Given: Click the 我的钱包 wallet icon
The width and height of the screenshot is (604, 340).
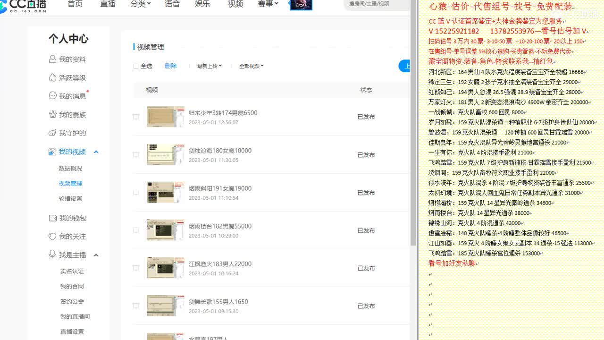Looking at the screenshot, I should pyautogui.click(x=53, y=218).
